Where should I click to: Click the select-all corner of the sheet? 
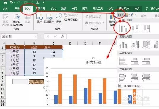coord(3,43)
